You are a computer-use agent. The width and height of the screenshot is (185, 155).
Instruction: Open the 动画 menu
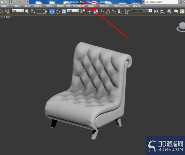pyautogui.click(x=68, y=6)
